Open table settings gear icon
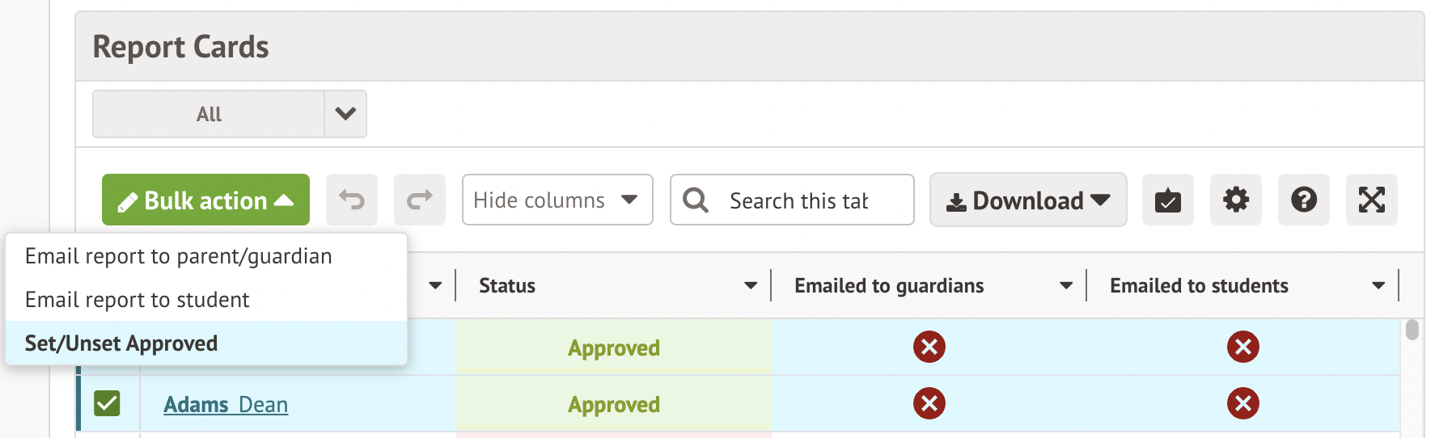Viewport: 1435px width, 438px height. pyautogui.click(x=1235, y=200)
